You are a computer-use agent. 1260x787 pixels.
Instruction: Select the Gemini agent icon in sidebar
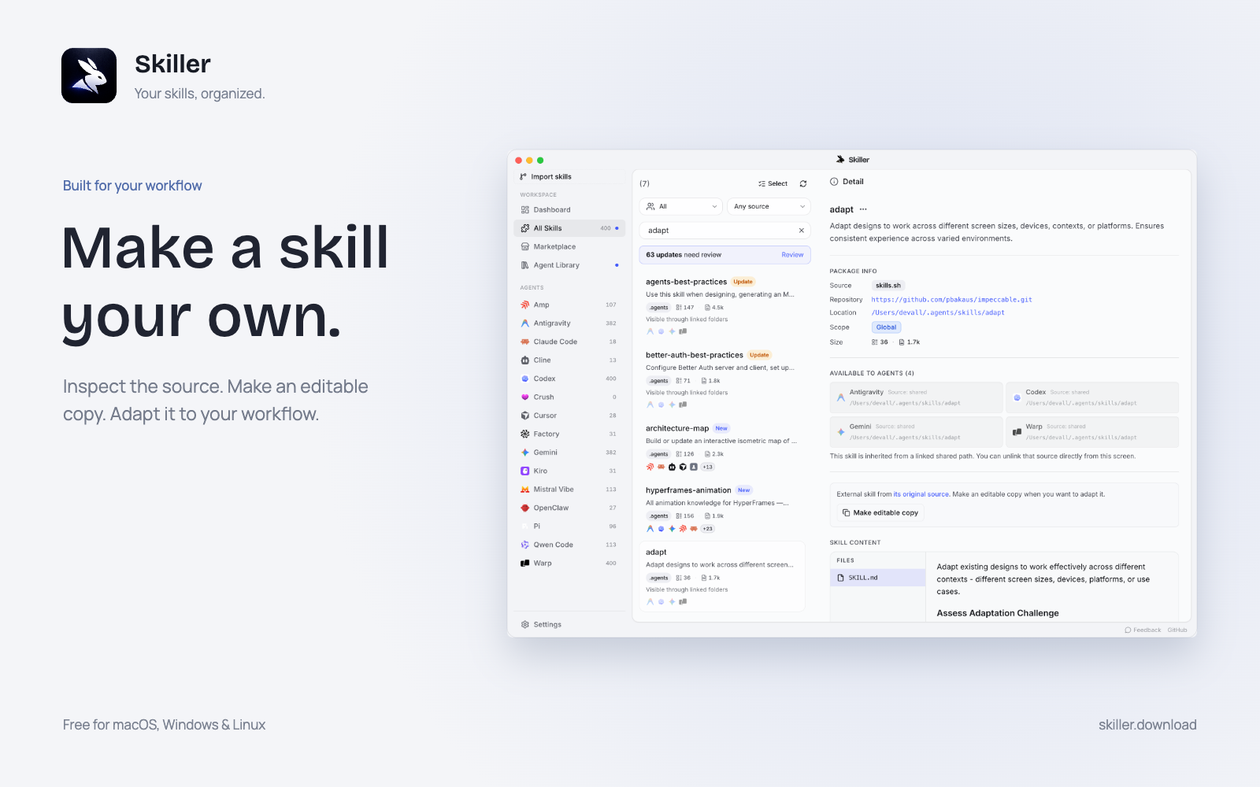pyautogui.click(x=525, y=453)
